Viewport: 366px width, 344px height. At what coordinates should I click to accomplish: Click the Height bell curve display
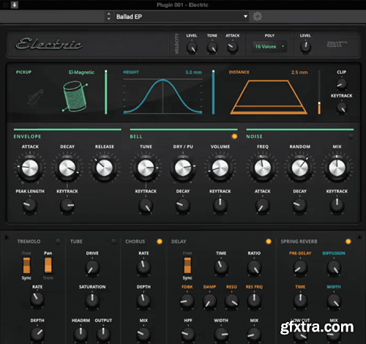(163, 96)
